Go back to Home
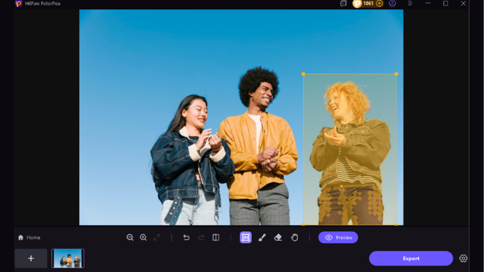The image size is (484, 272). 29,238
